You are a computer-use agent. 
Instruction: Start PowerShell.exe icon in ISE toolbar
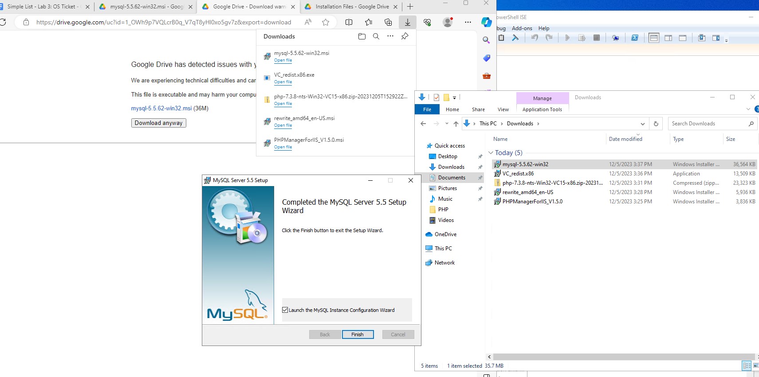coord(635,38)
